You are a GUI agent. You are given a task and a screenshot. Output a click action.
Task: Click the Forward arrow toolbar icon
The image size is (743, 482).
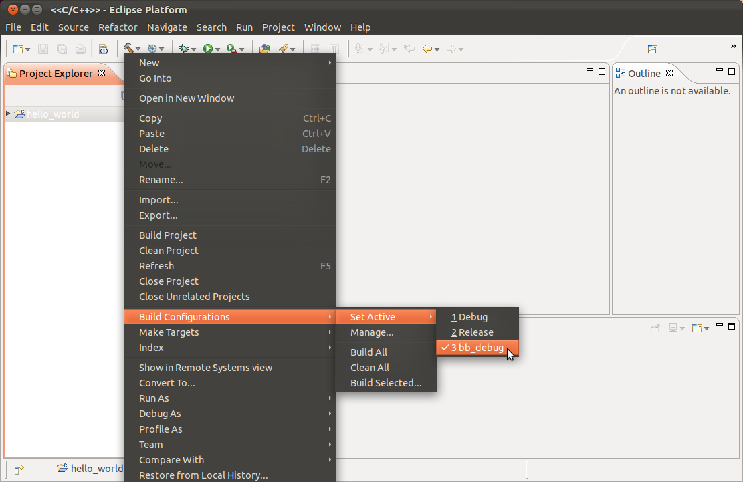[x=451, y=49]
